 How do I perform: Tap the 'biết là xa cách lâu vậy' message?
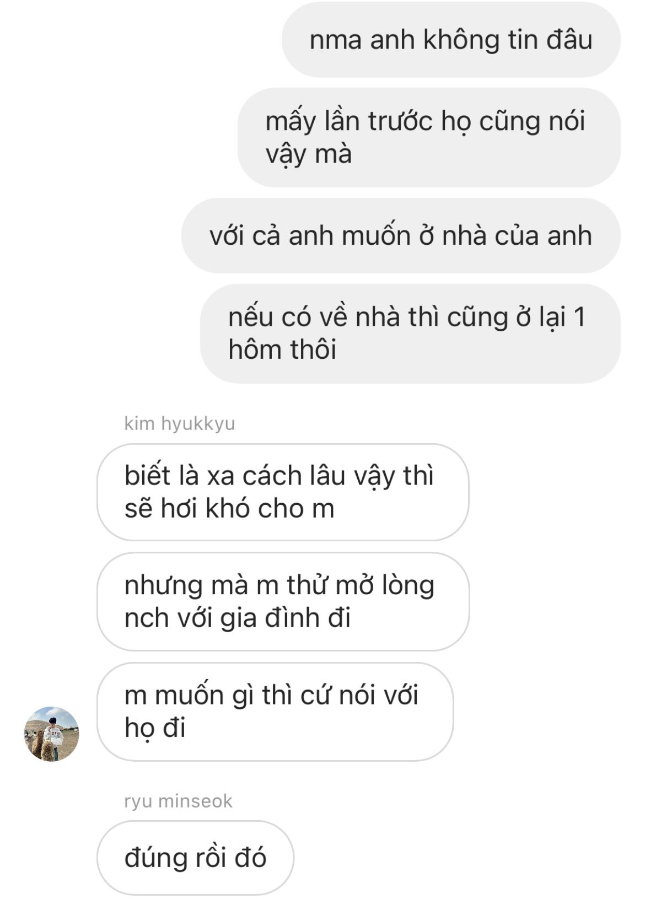[283, 492]
